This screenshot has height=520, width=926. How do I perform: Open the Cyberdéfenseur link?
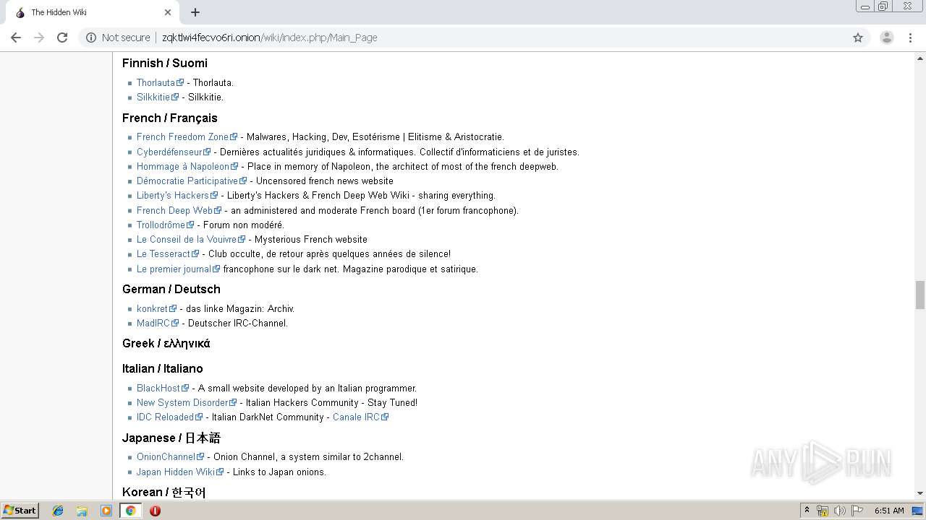click(x=169, y=152)
